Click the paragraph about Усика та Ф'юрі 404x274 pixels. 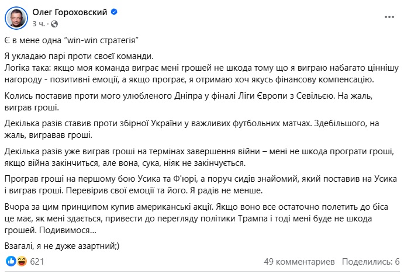201,185
